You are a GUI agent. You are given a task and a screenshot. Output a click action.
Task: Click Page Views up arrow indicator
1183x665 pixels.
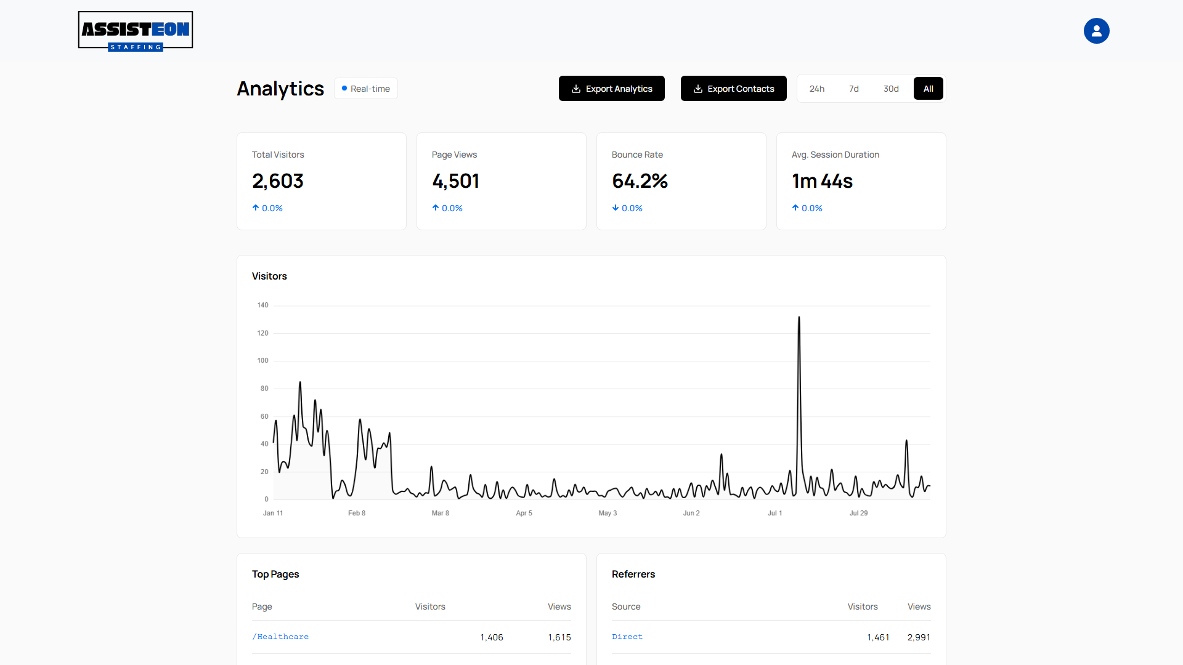436,208
